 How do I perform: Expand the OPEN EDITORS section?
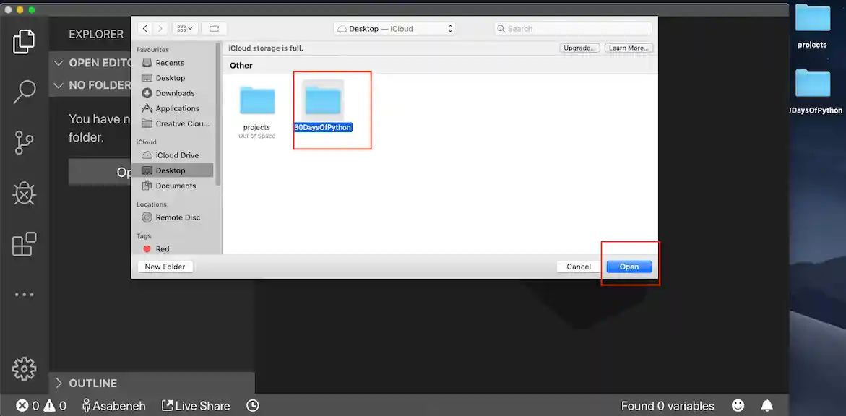pyautogui.click(x=91, y=63)
